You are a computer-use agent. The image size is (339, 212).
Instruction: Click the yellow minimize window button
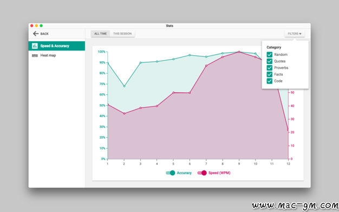pyautogui.click(x=36, y=26)
